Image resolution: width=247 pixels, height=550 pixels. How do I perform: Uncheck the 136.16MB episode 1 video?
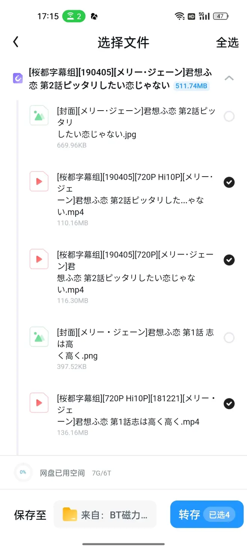click(x=229, y=403)
